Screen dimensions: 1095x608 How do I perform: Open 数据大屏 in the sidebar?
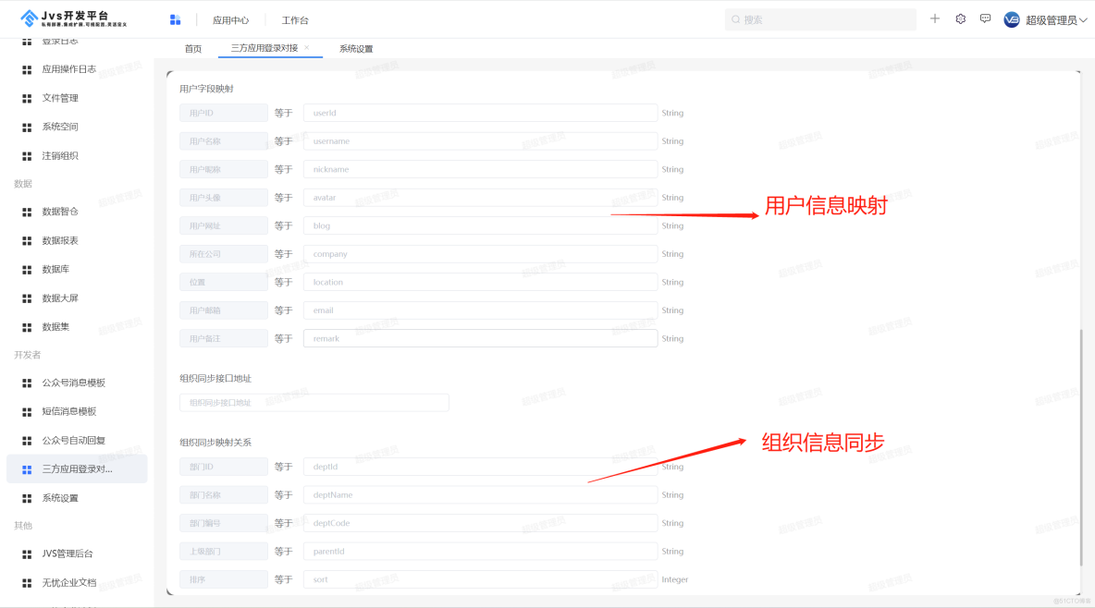pos(60,298)
